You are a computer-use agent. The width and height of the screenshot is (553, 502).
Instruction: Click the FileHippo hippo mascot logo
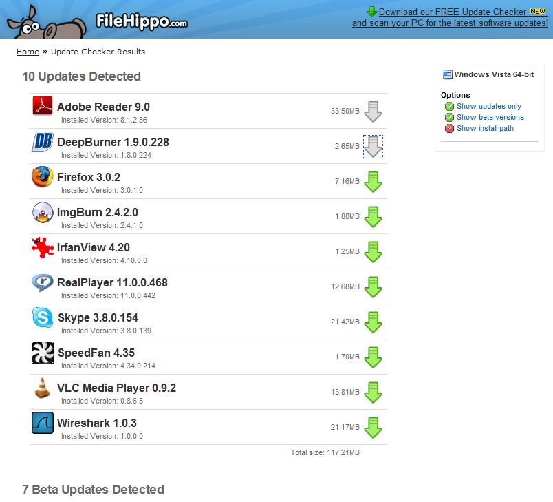click(47, 22)
